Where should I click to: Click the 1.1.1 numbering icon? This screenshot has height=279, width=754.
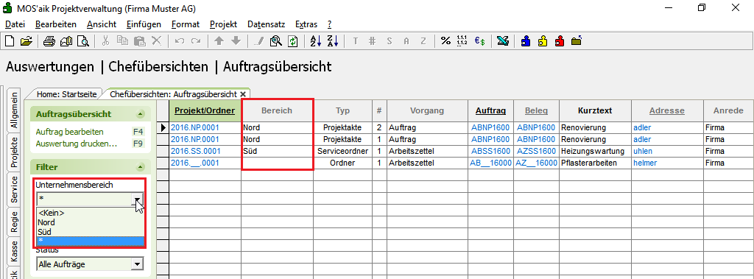point(462,41)
